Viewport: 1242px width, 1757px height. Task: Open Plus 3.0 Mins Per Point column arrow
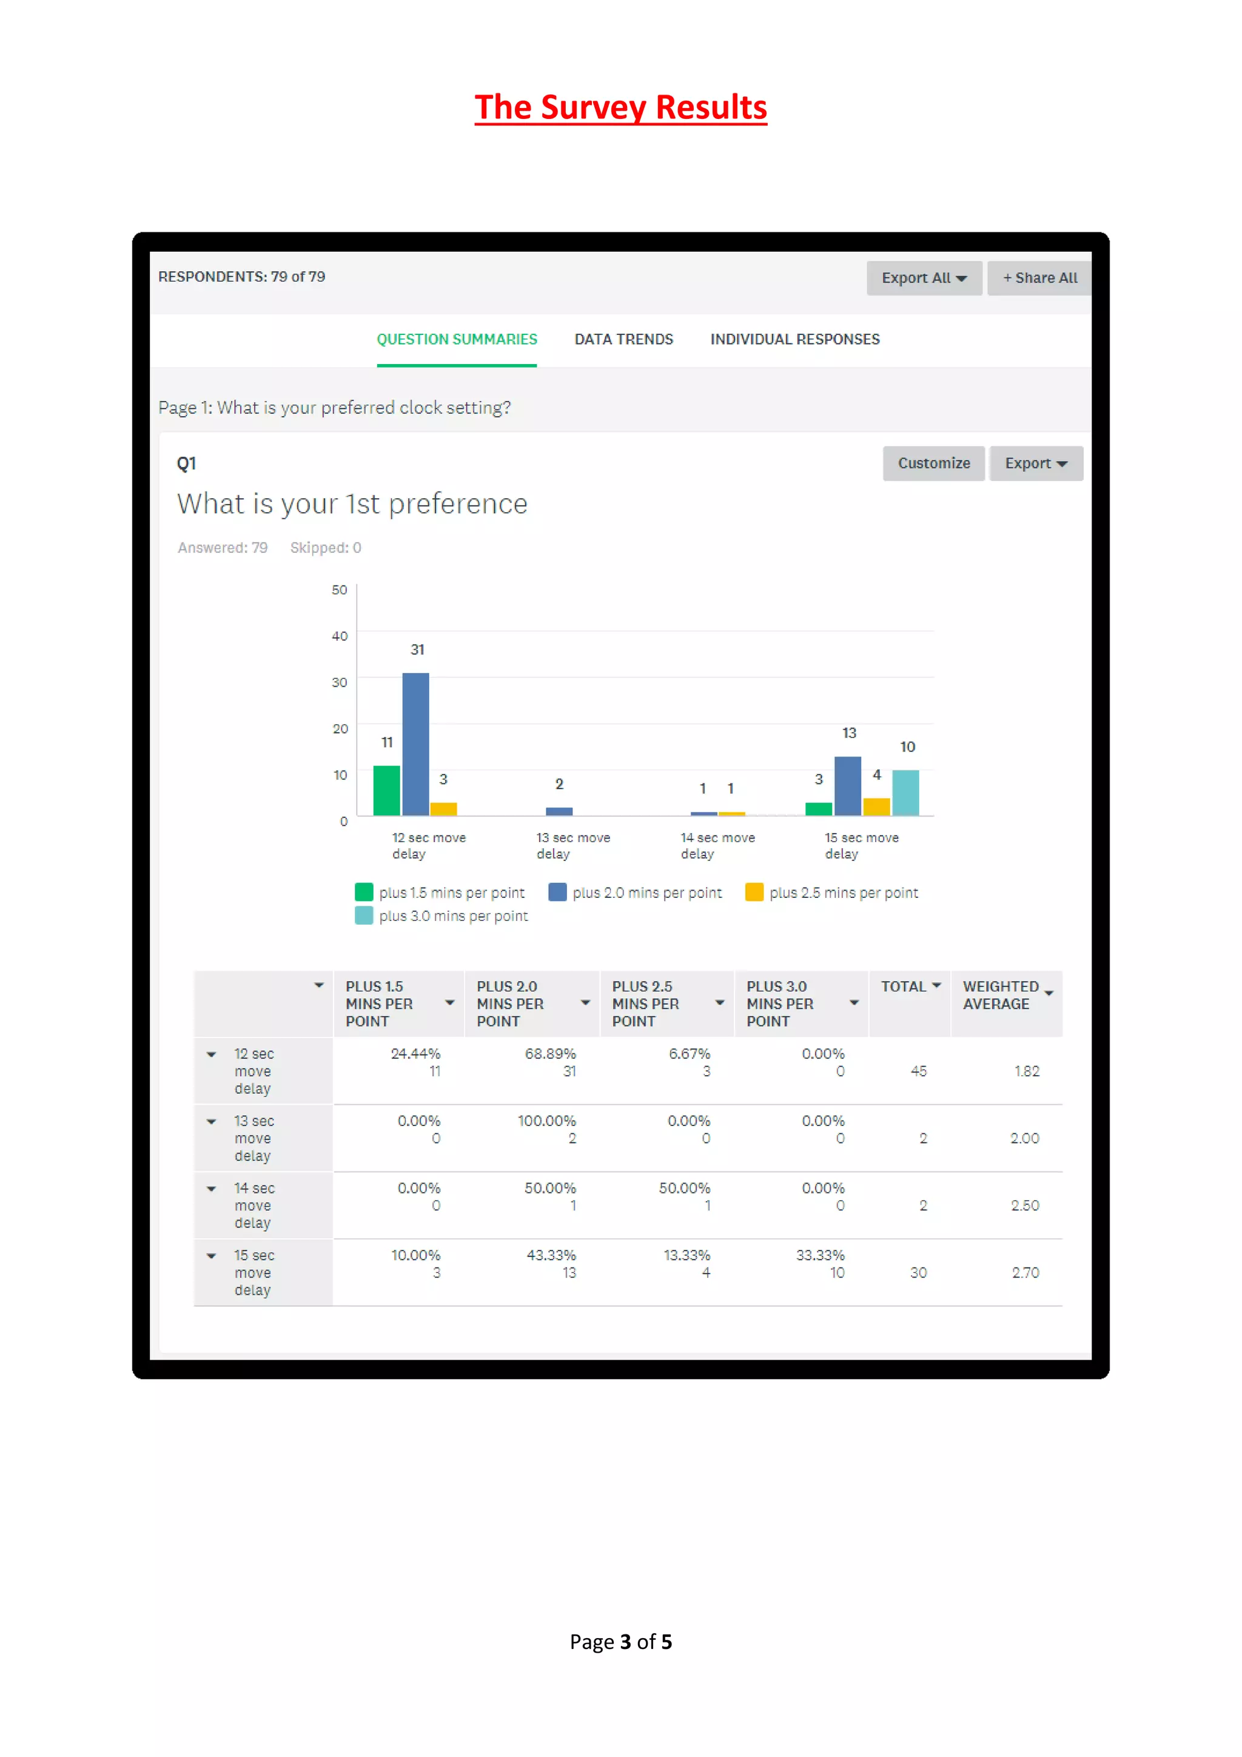(x=854, y=1002)
